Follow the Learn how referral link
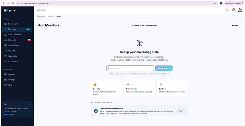 pos(9,114)
